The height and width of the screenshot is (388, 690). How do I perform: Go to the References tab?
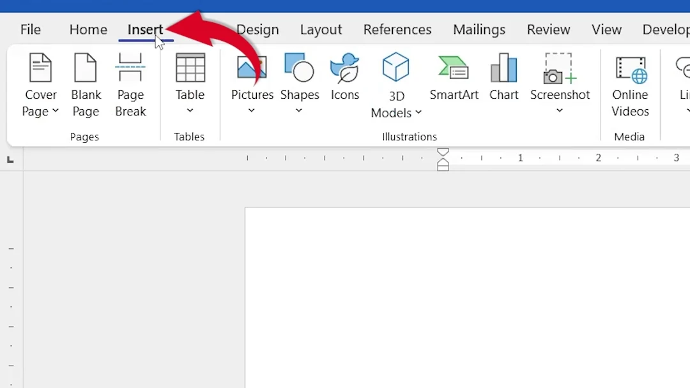click(397, 29)
